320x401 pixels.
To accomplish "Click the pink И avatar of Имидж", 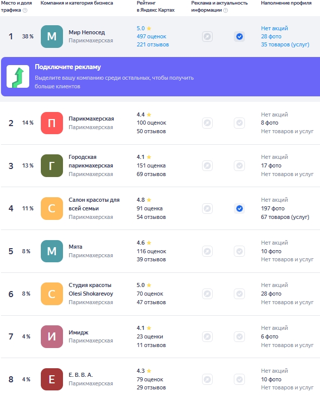I will coord(52,337).
